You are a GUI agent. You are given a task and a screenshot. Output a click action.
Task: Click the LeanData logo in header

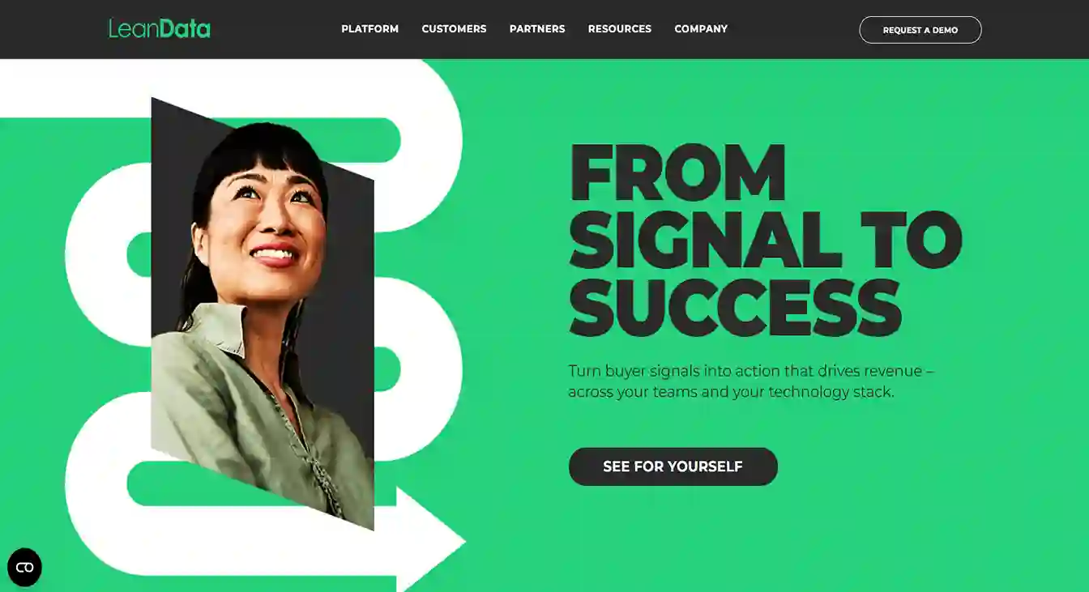(x=160, y=29)
